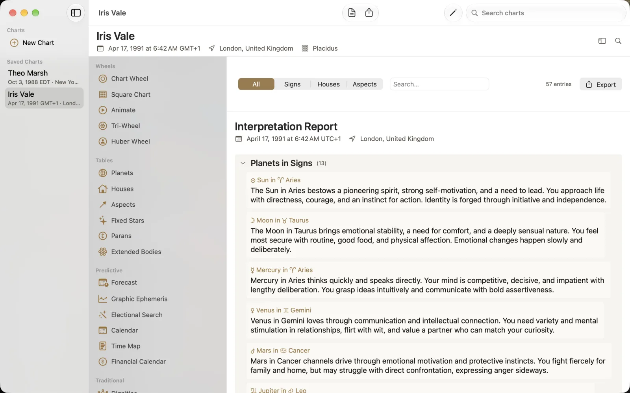Click the report Search... field

click(x=439, y=84)
